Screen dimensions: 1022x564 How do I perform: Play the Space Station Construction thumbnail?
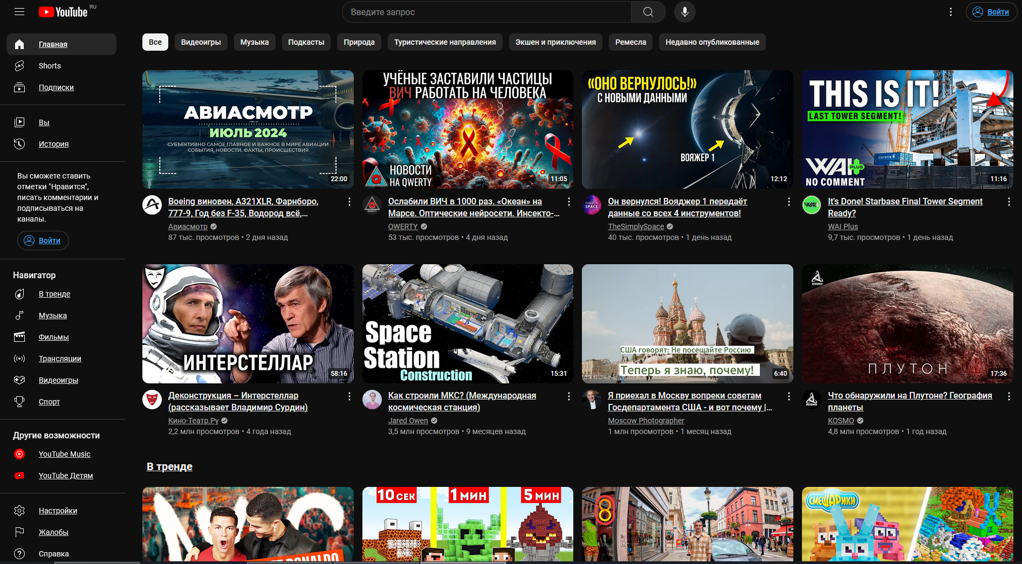[x=468, y=324]
